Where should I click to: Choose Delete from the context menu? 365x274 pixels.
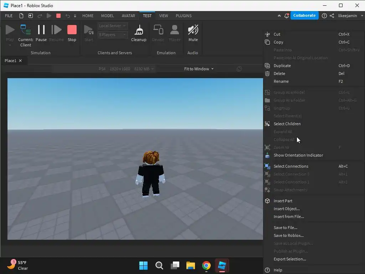point(314,73)
